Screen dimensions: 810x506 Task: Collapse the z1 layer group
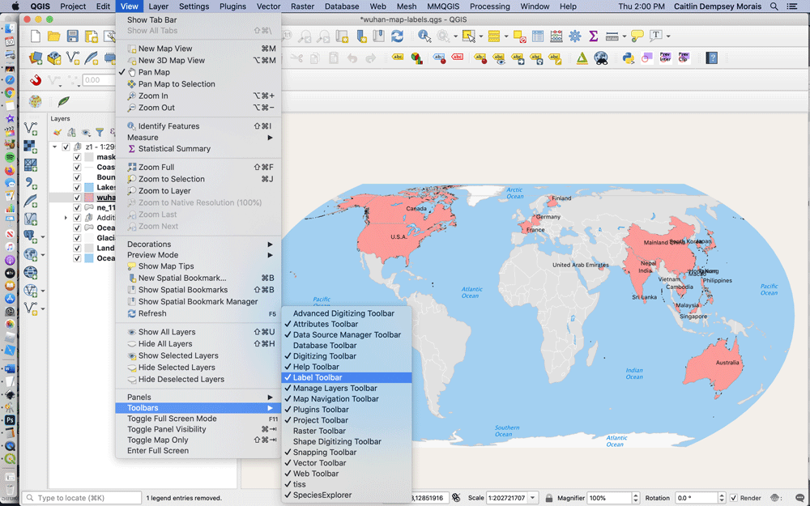point(55,147)
